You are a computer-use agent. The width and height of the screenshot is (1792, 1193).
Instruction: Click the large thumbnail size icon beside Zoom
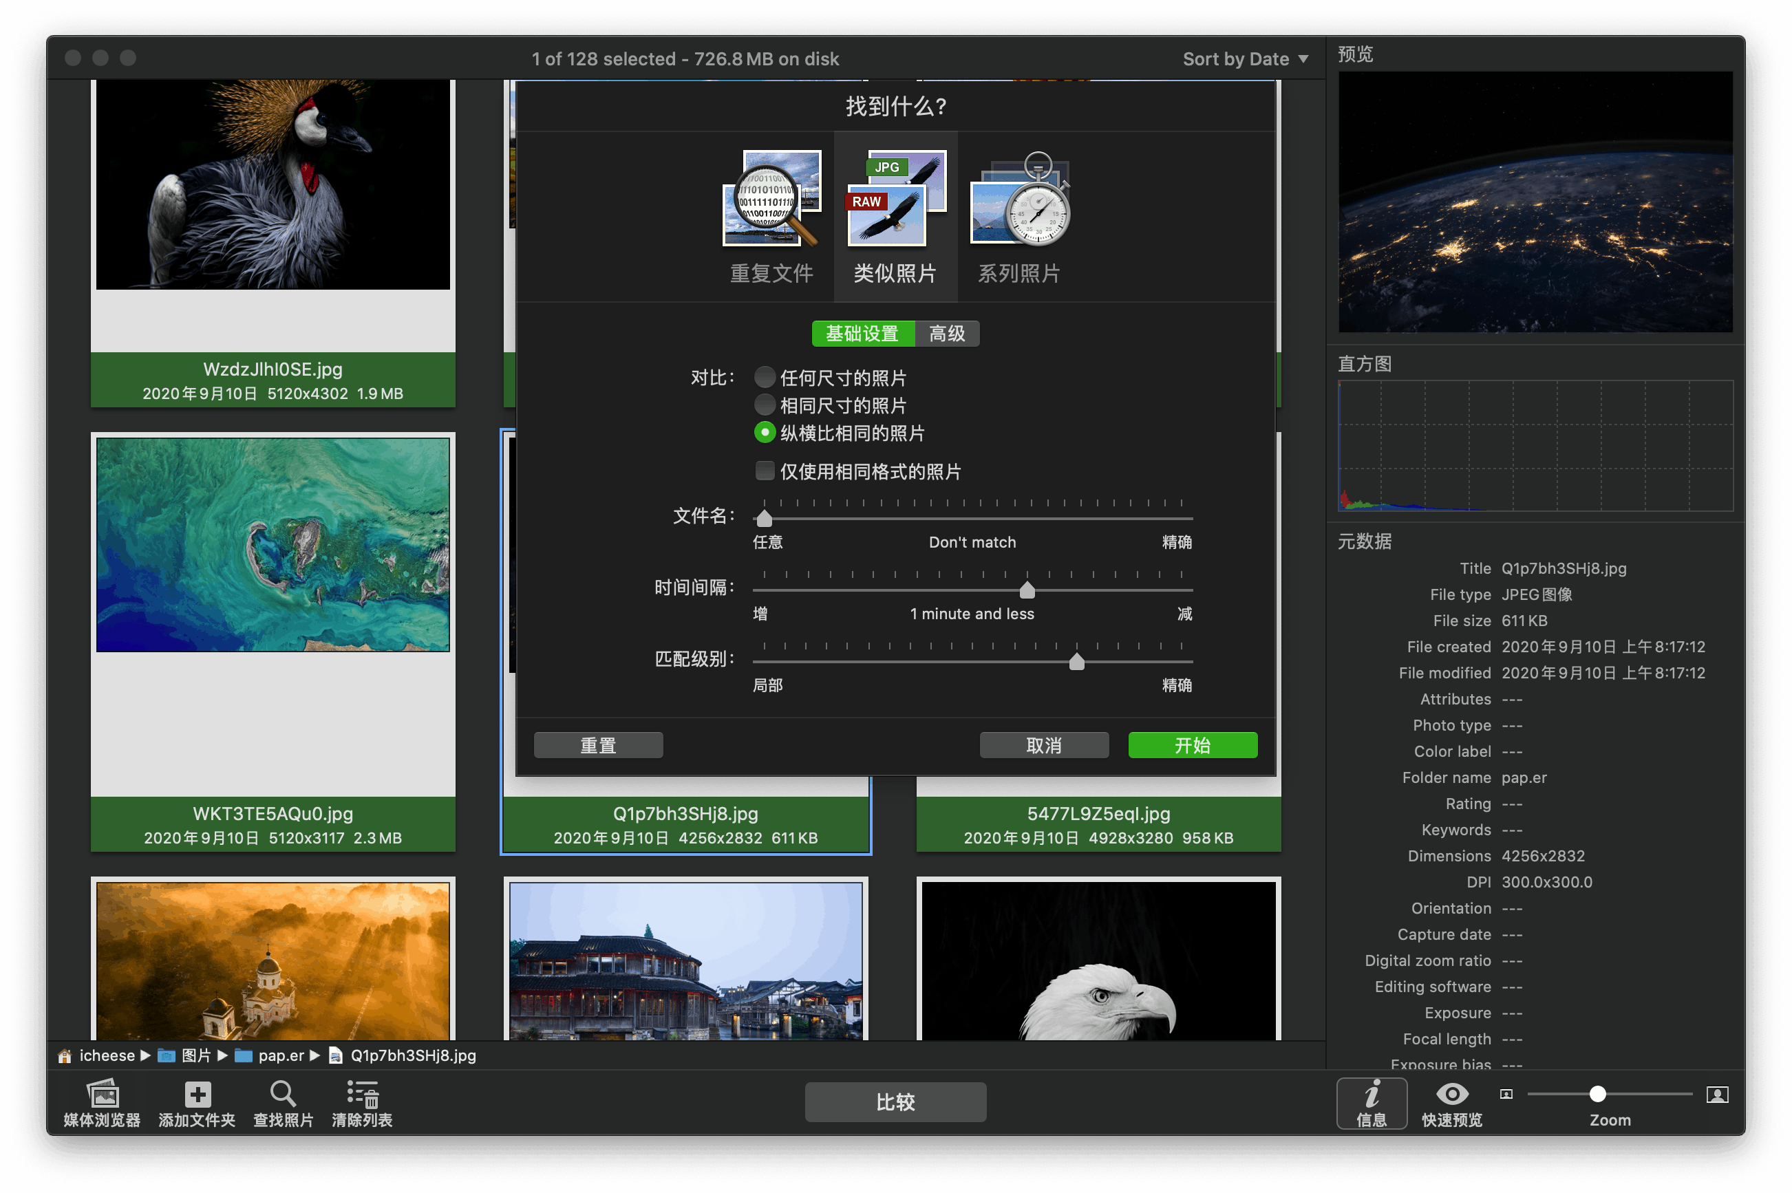pyautogui.click(x=1717, y=1094)
